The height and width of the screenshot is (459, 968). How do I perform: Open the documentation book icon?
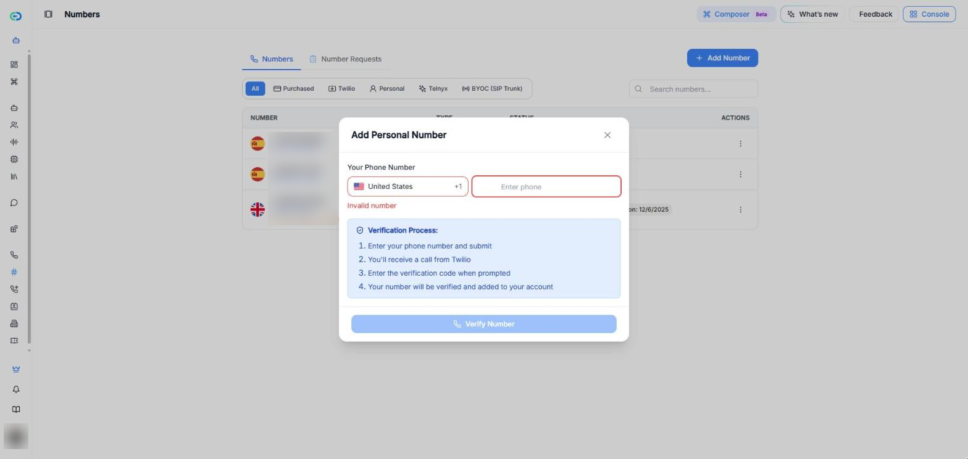[16, 410]
